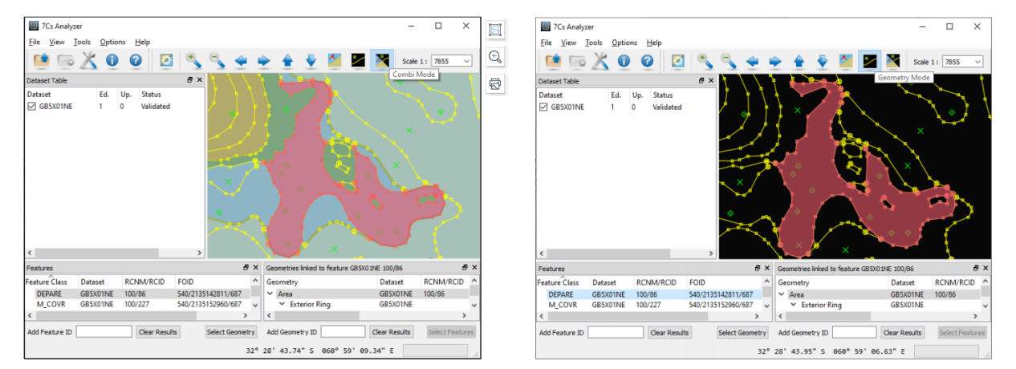Click fit-to-view icon between the windows
Viewport: 1016px width, 369px height.
click(495, 30)
